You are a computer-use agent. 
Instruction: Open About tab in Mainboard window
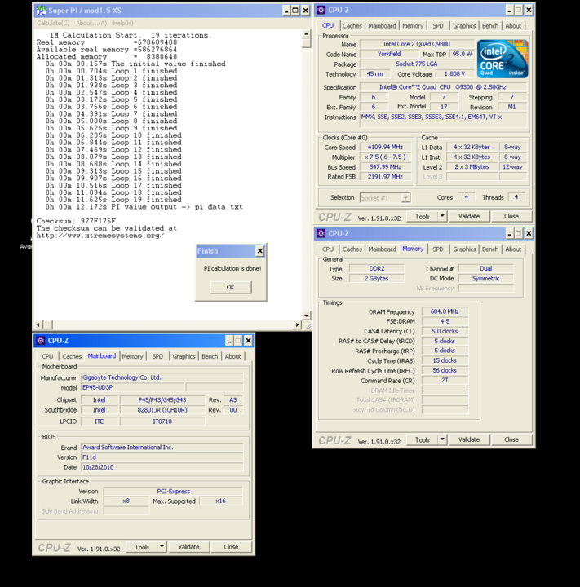[x=232, y=356]
